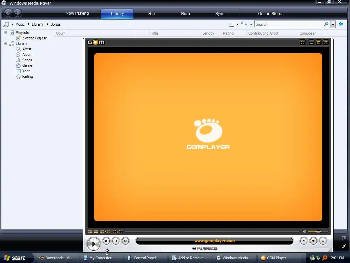Click the GOM Player open/eject file button
Image resolution: width=350 pixels, height=263 pixels.
(x=304, y=241)
